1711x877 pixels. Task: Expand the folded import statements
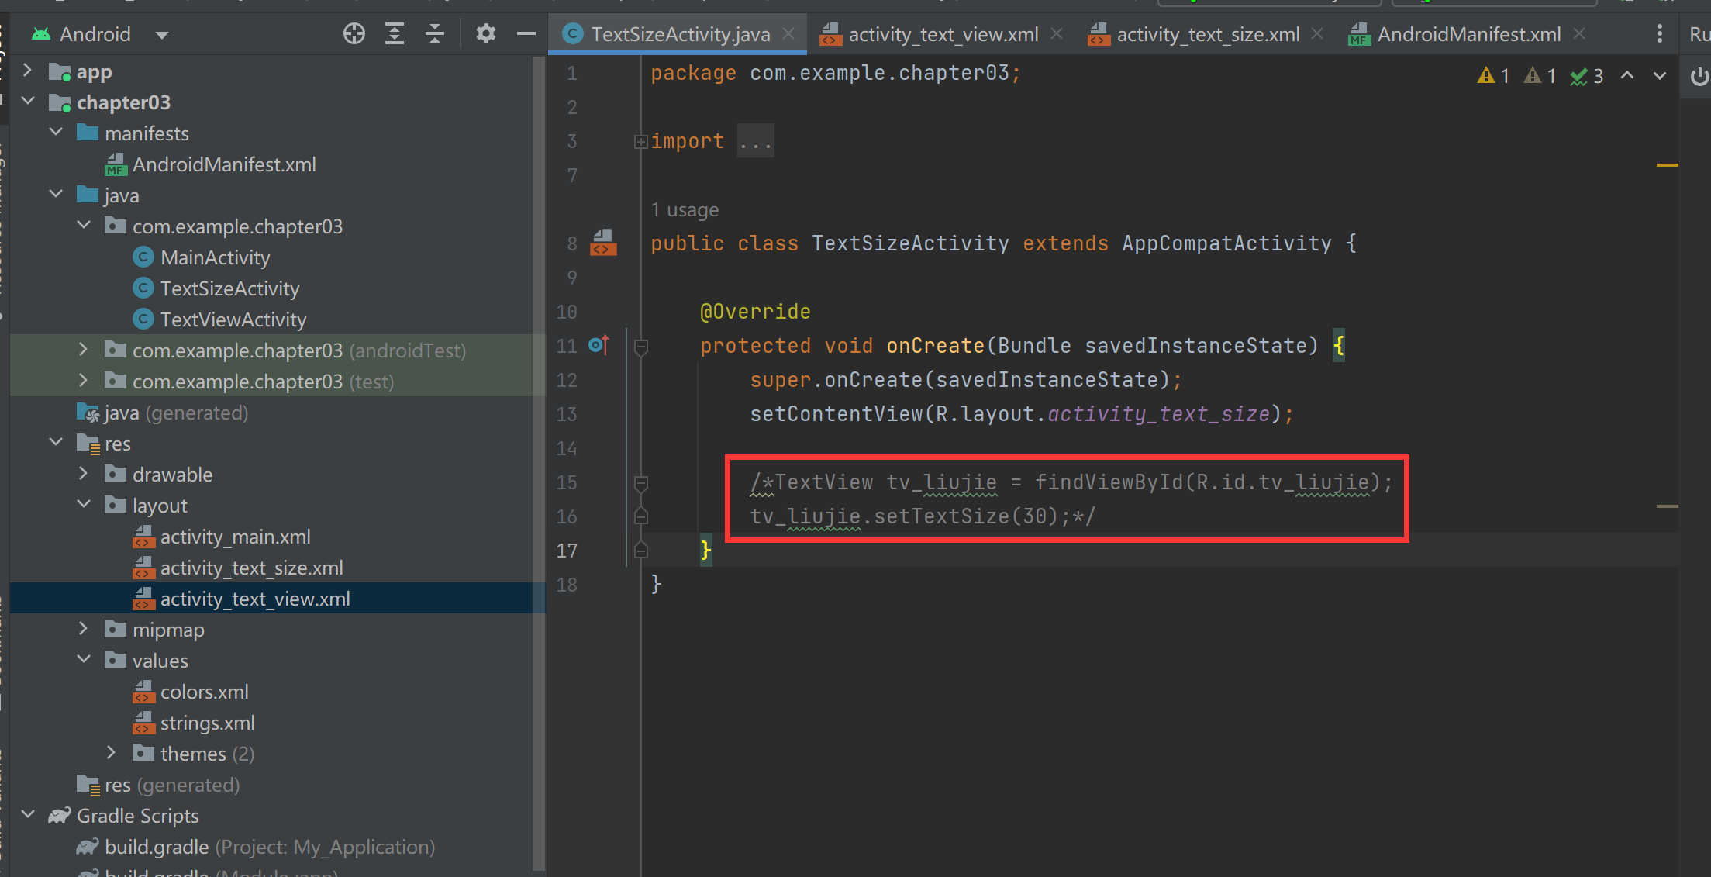coord(640,141)
